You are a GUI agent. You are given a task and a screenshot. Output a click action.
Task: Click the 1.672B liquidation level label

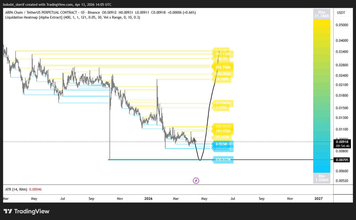221,108
